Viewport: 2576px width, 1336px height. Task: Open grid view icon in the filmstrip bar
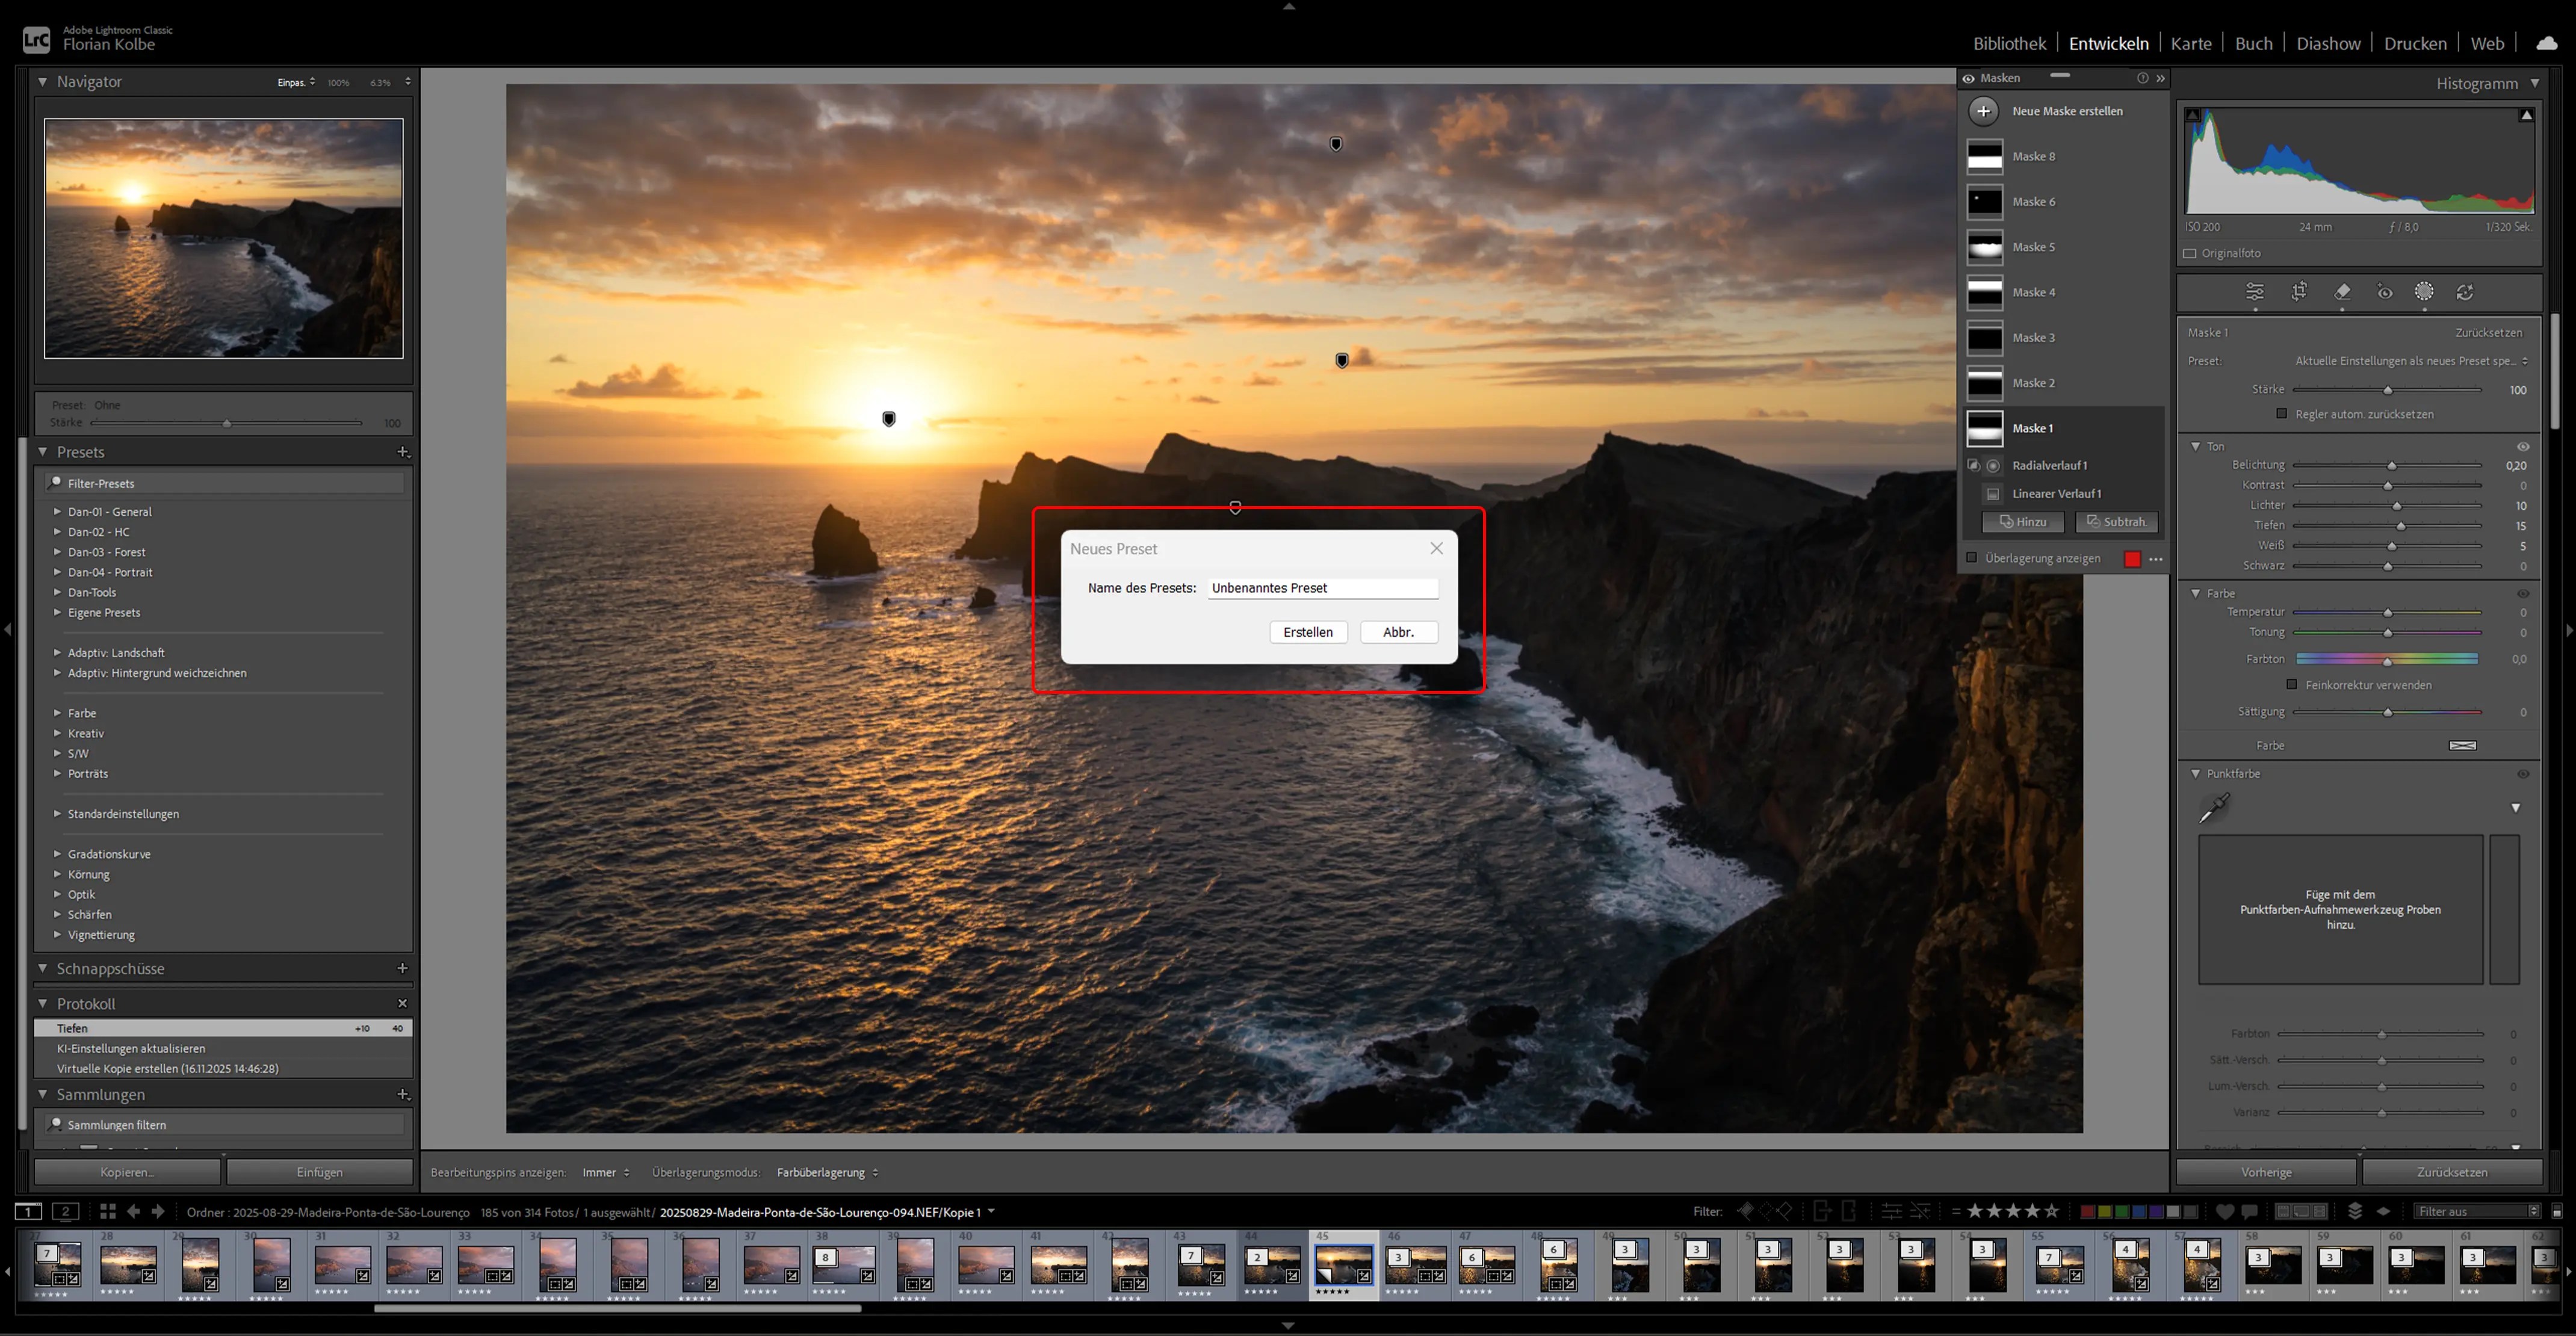point(108,1211)
